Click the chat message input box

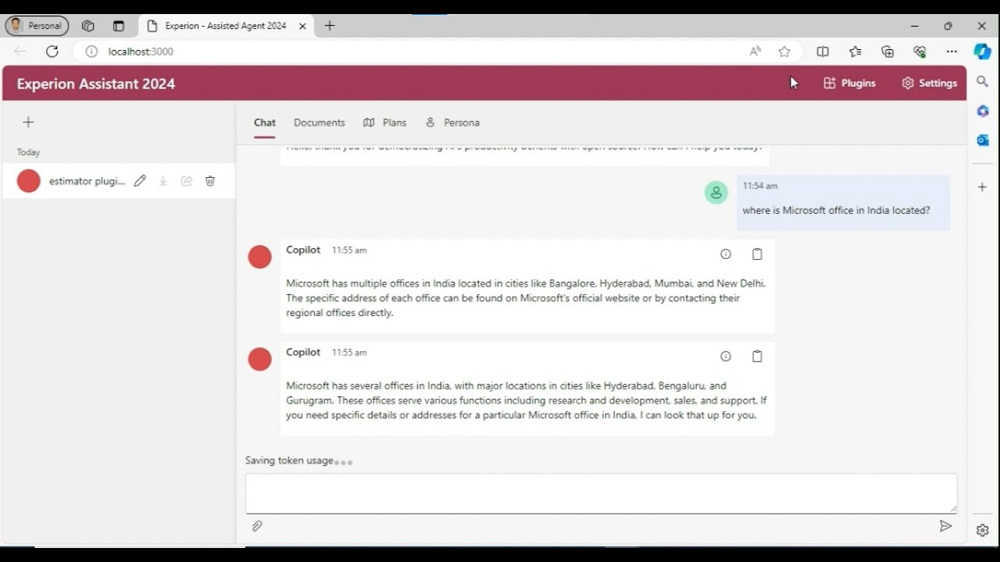coord(601,493)
